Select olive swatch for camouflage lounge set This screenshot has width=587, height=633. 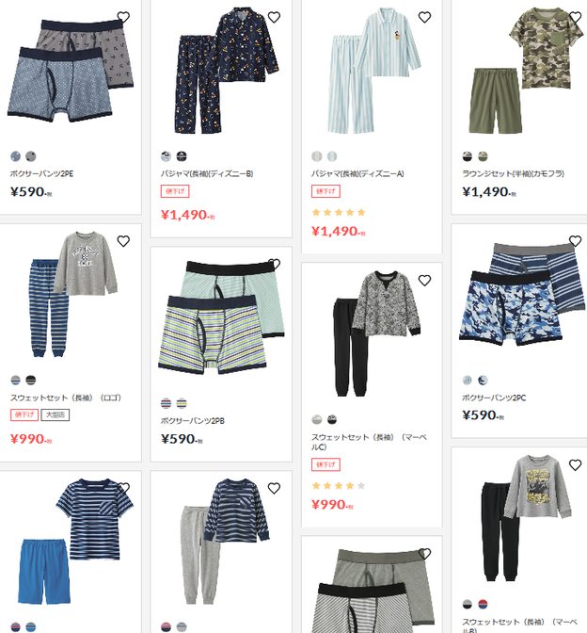point(483,156)
